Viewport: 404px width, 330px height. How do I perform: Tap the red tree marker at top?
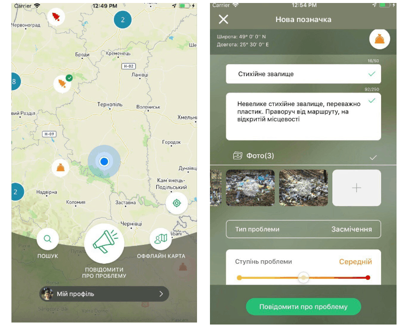coord(56,17)
